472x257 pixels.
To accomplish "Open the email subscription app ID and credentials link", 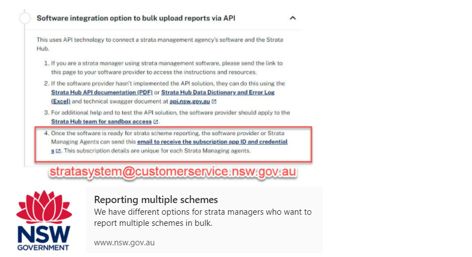I will pyautogui.click(x=212, y=142).
